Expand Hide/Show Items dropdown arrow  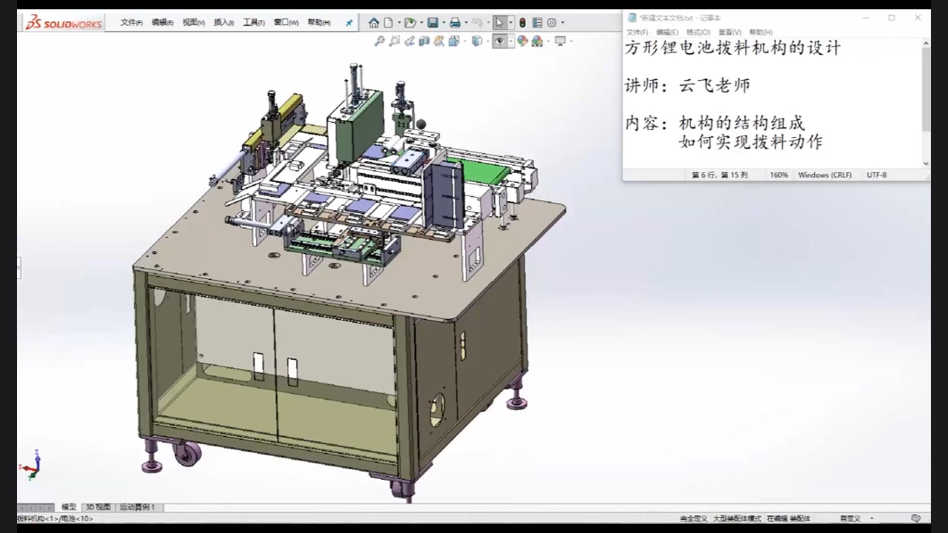(x=511, y=41)
